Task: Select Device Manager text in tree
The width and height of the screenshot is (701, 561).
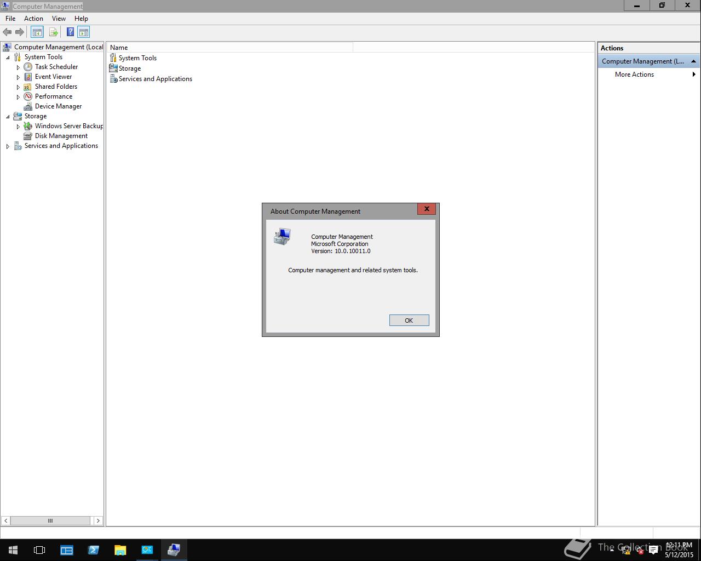Action: point(58,106)
